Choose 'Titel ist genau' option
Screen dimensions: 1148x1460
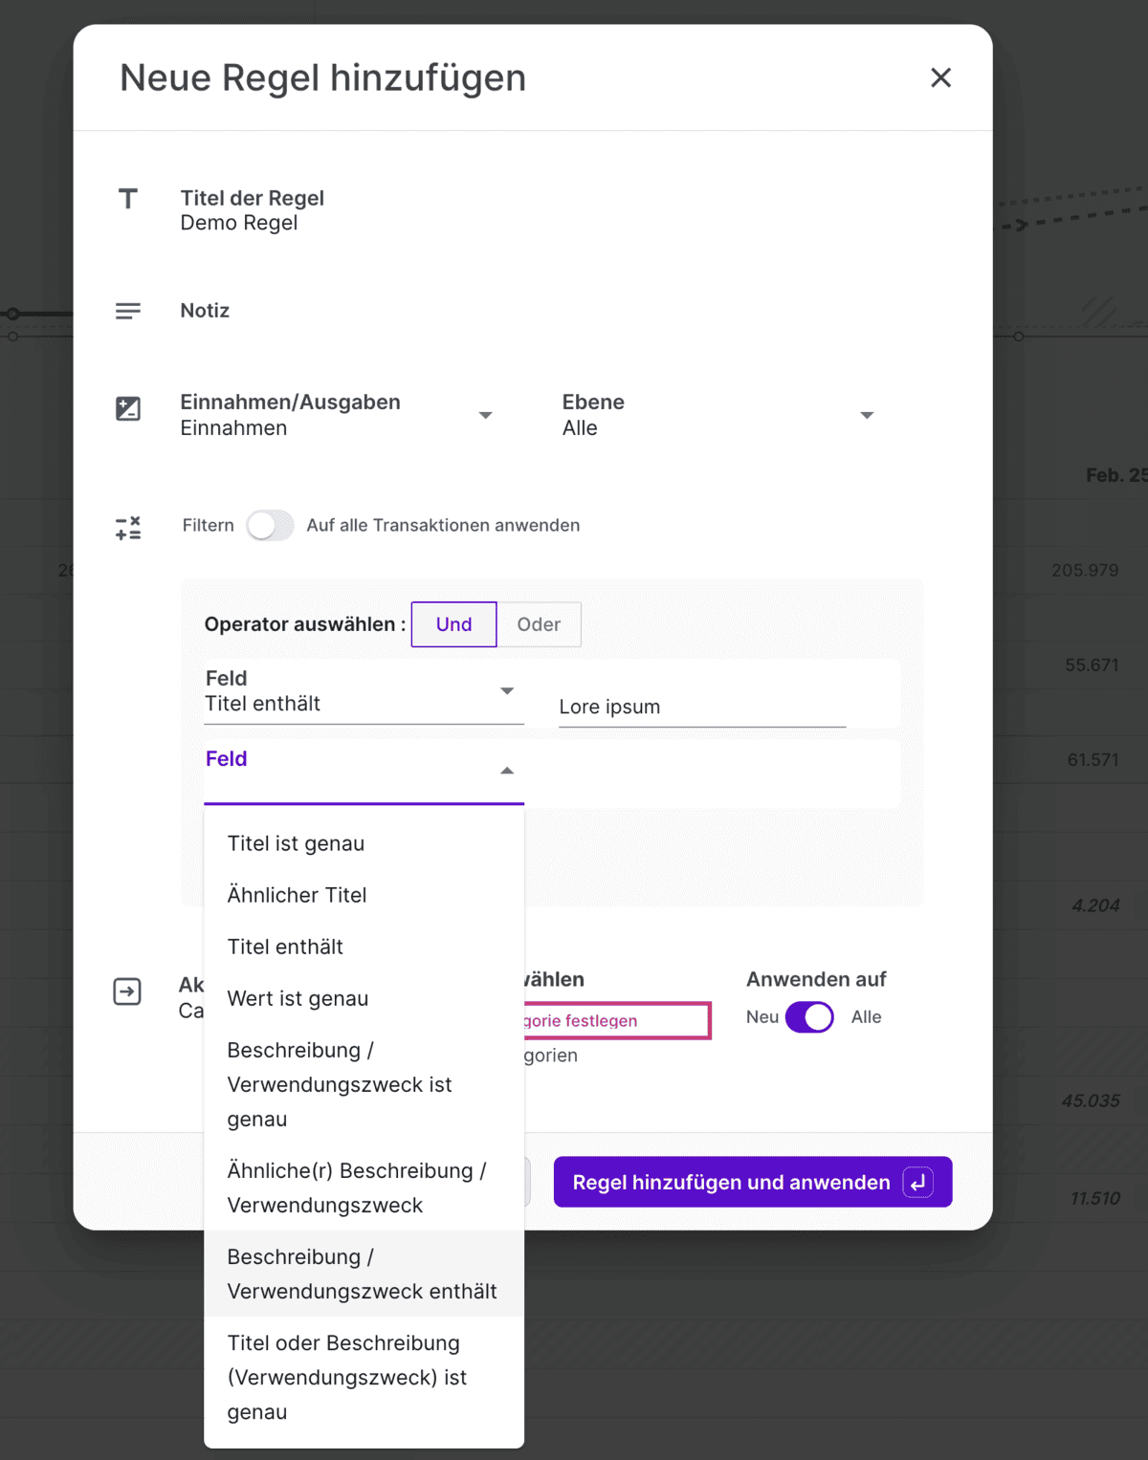296,843
